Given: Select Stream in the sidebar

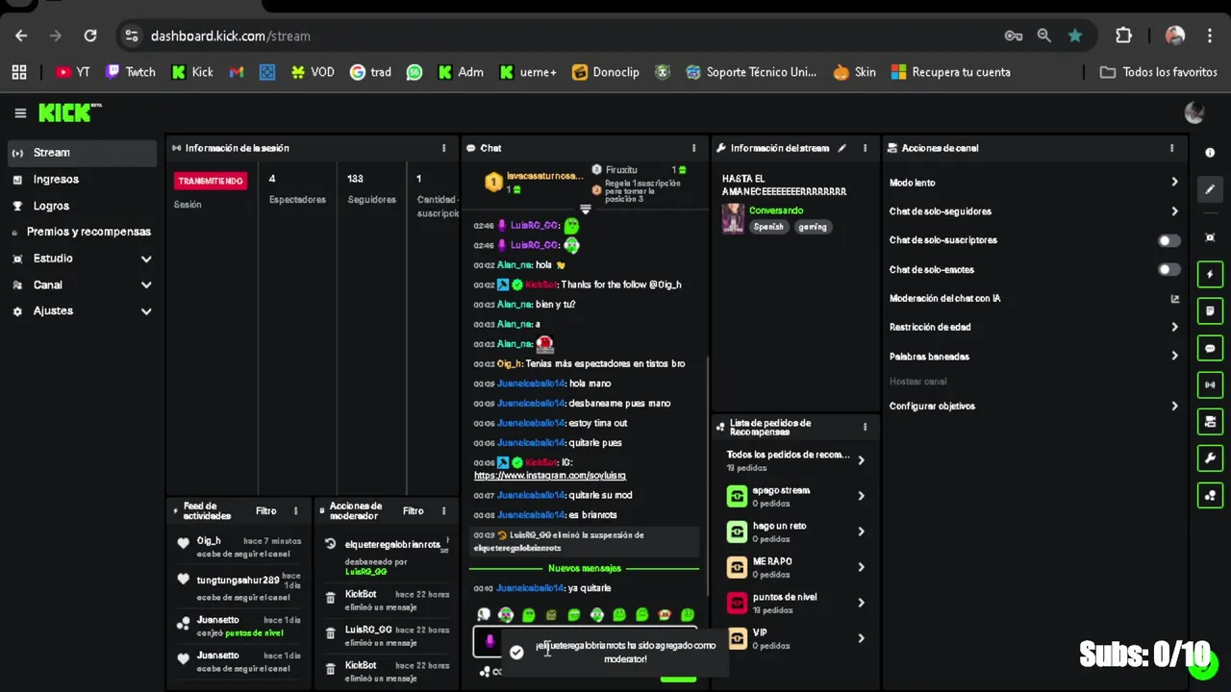Looking at the screenshot, I should click(x=82, y=153).
